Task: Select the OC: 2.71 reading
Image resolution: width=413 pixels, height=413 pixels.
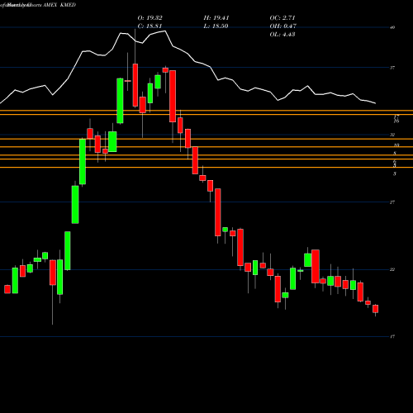Action: click(x=282, y=18)
